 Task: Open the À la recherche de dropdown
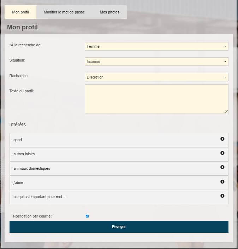click(156, 46)
